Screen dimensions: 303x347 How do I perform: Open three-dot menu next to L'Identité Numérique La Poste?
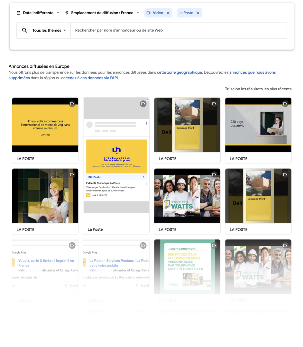coord(146,183)
